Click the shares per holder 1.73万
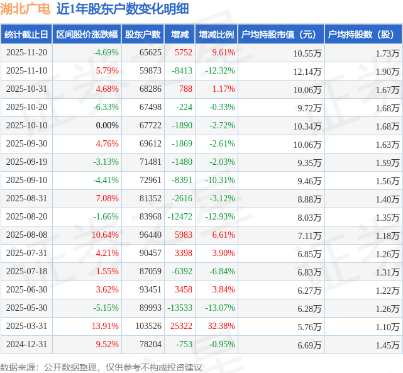The height and width of the screenshot is (373, 403). click(387, 53)
